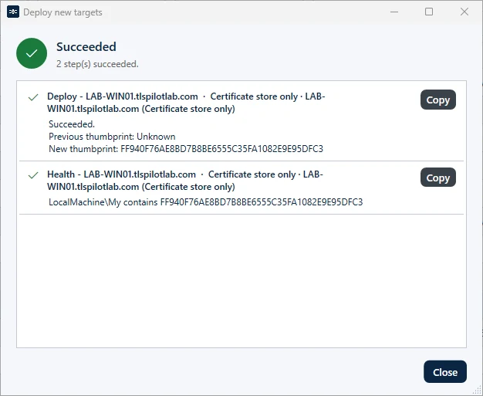Click the Deploy - LAB-WIN01 step title
This screenshot has width=483, height=396.
(186, 103)
